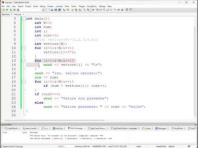
Task: Click the Save file icon
Action: click(x=56, y=10)
